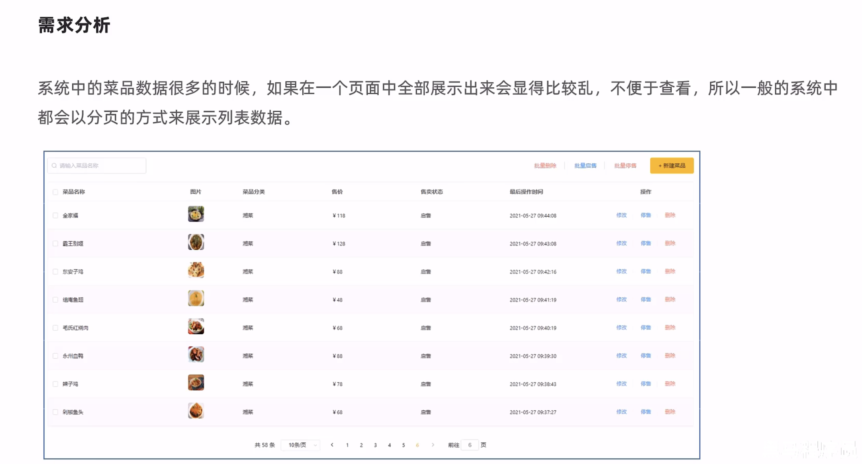Go to next page arrow
The height and width of the screenshot is (464, 862).
pyautogui.click(x=433, y=445)
